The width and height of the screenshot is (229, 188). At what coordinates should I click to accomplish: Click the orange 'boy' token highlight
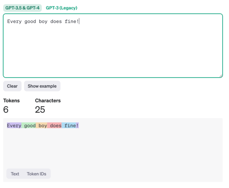pos(41,125)
